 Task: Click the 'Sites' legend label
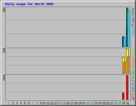pyautogui.click(x=133, y=64)
